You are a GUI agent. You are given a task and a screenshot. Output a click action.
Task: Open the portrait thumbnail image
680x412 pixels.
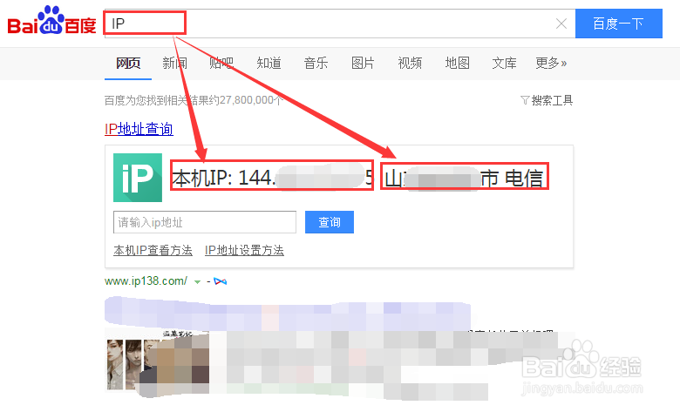click(x=157, y=363)
